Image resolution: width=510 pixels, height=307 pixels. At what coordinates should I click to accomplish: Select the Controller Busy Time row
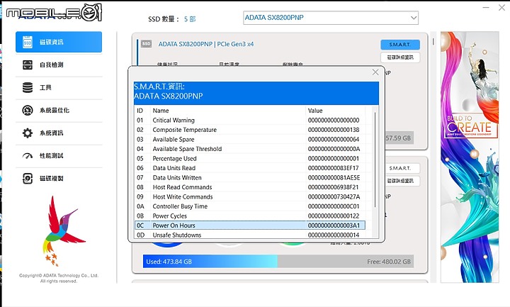coord(249,206)
